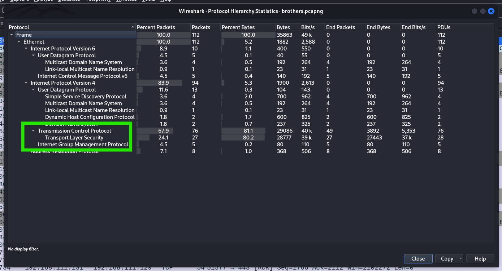This screenshot has width=502, height=271.
Task: Select the Internet Protocol Version 4 row
Action: (63, 83)
